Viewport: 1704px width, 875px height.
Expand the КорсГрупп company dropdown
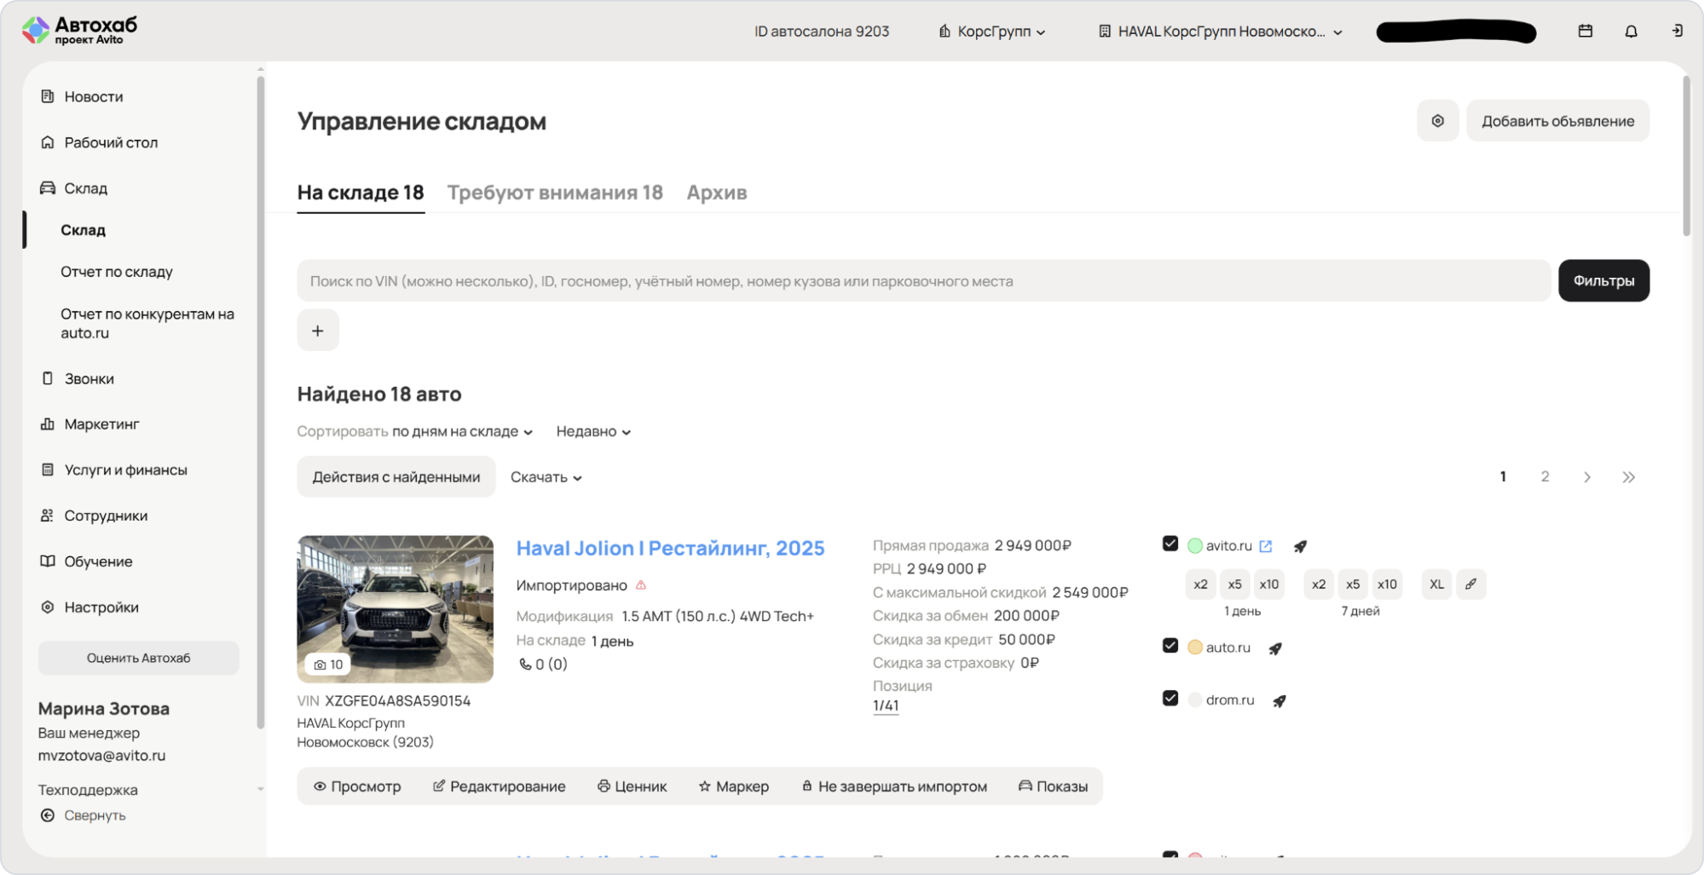coord(992,32)
